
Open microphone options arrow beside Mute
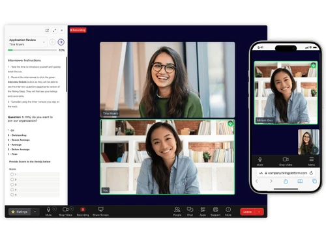[54, 209]
